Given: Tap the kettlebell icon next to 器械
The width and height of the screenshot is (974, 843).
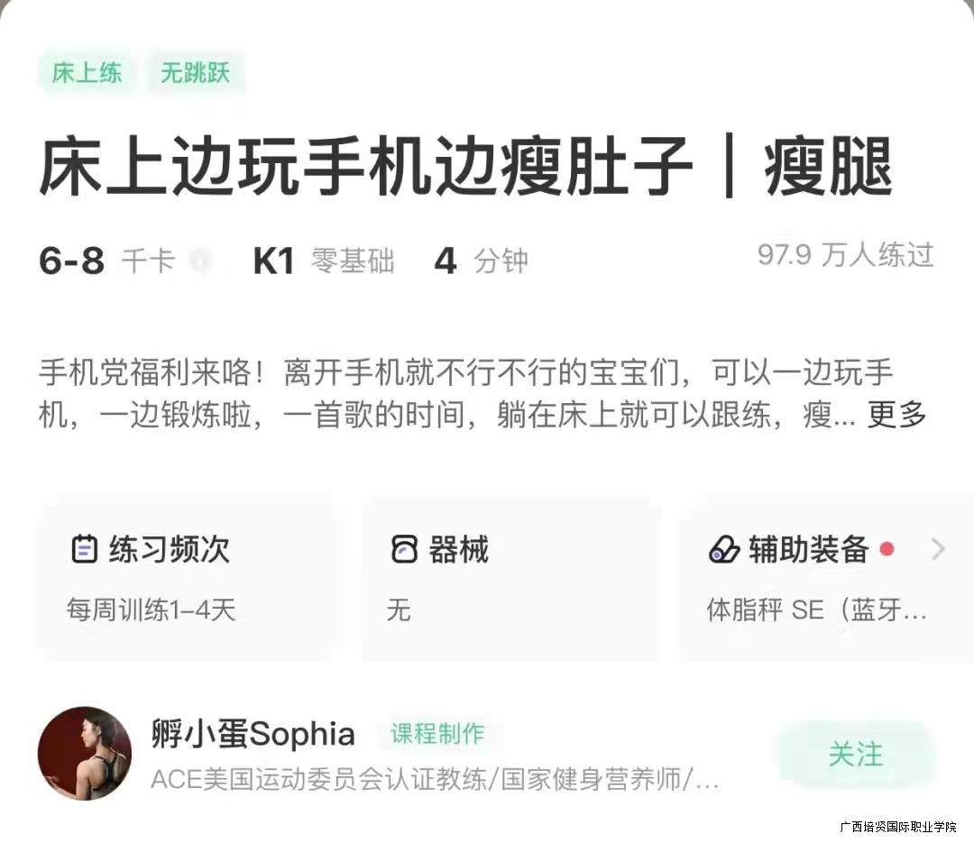Looking at the screenshot, I should pos(404,549).
